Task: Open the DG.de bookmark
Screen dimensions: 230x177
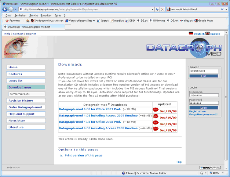Action: [142, 21]
